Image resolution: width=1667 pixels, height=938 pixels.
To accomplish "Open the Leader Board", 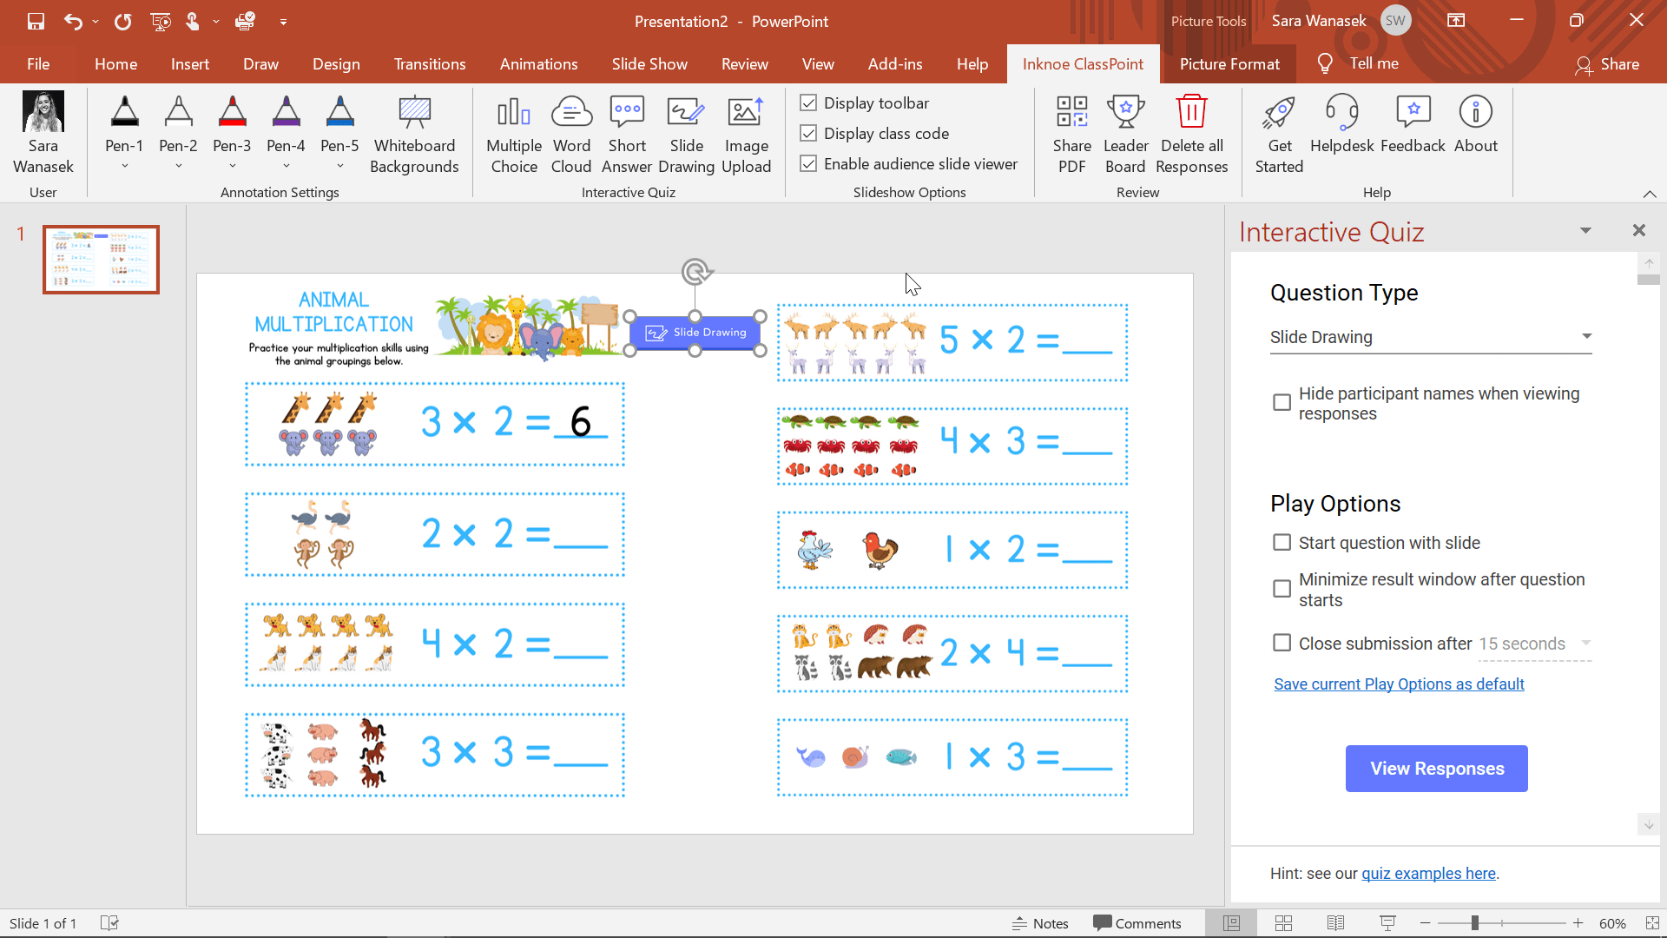I will click(x=1126, y=134).
